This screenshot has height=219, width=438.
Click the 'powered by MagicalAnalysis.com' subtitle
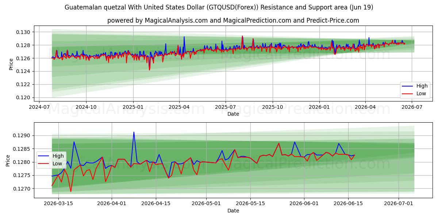(233, 20)
